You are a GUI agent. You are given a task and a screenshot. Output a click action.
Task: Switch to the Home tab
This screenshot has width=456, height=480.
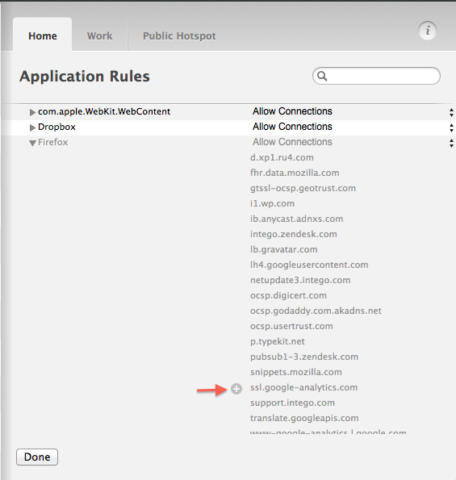click(43, 35)
